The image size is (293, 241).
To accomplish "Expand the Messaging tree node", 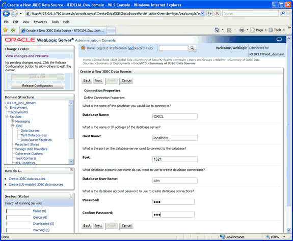I will [x=12, y=121].
